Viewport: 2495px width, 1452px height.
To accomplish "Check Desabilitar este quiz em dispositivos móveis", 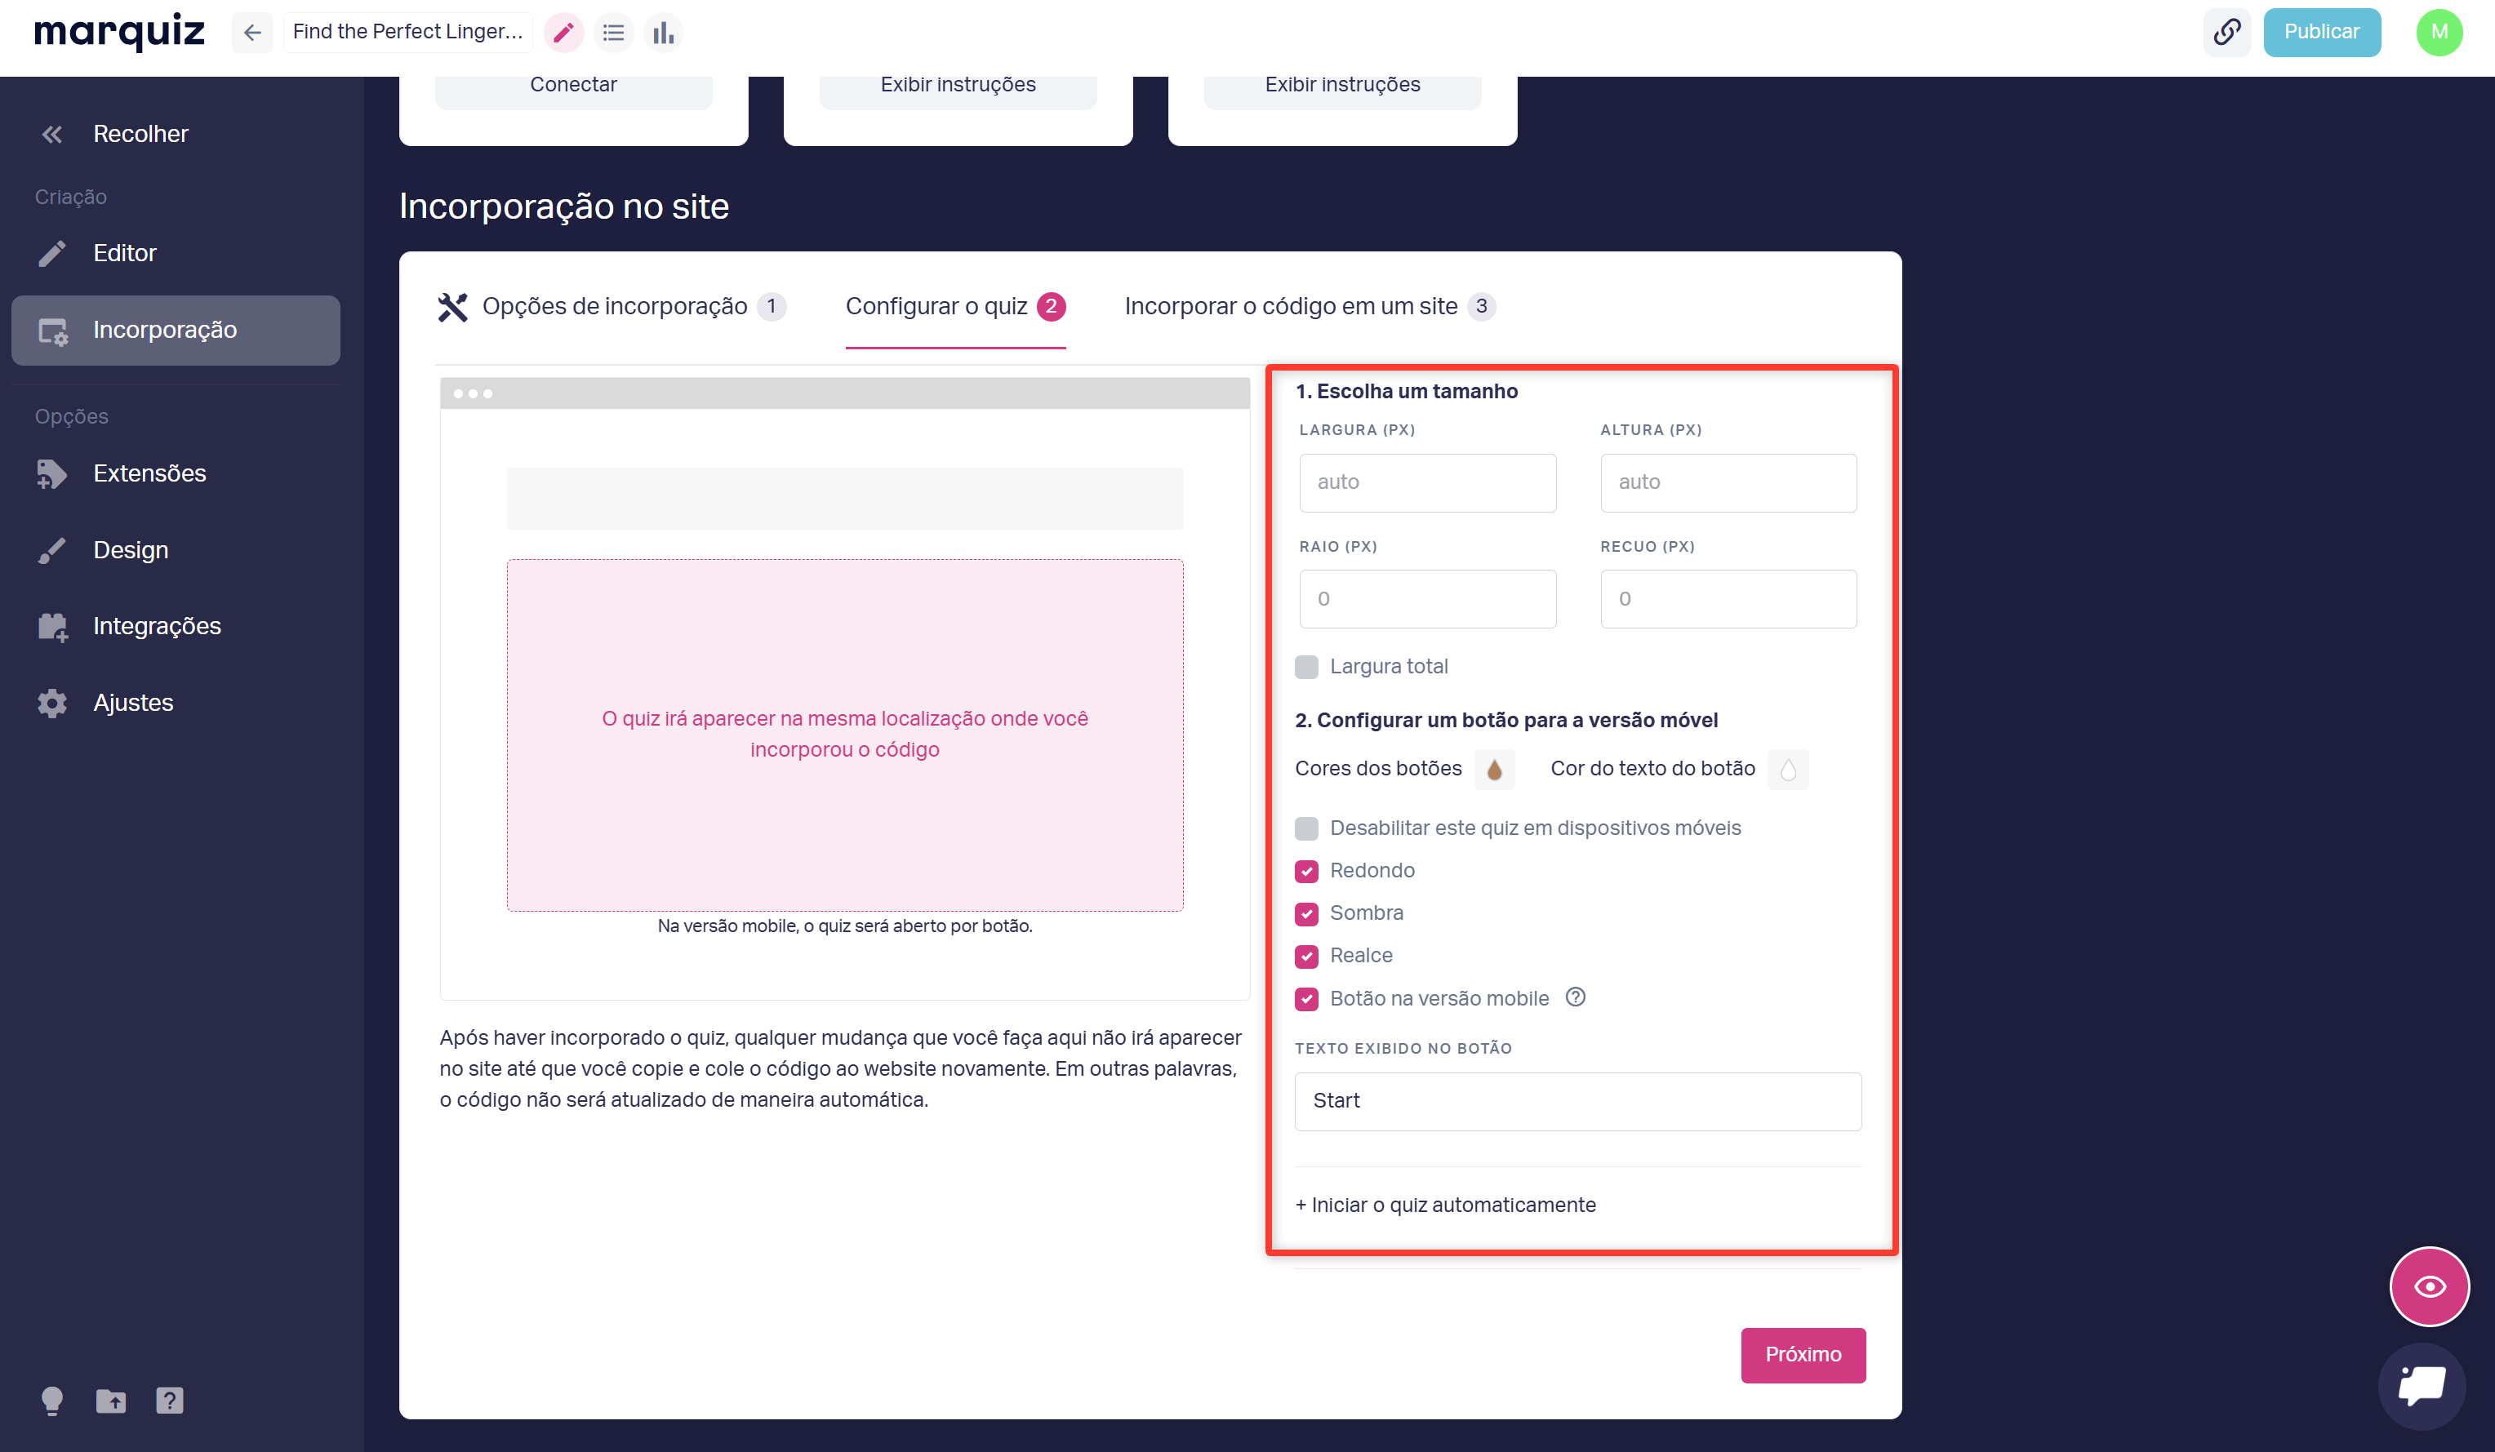I will pos(1306,828).
